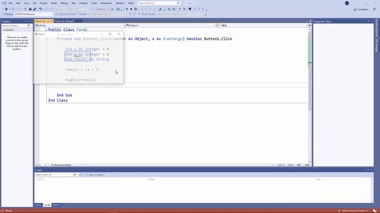Focus the top Search (Ctrl+Q) box
This screenshot has height=213, width=380.
(159, 3)
